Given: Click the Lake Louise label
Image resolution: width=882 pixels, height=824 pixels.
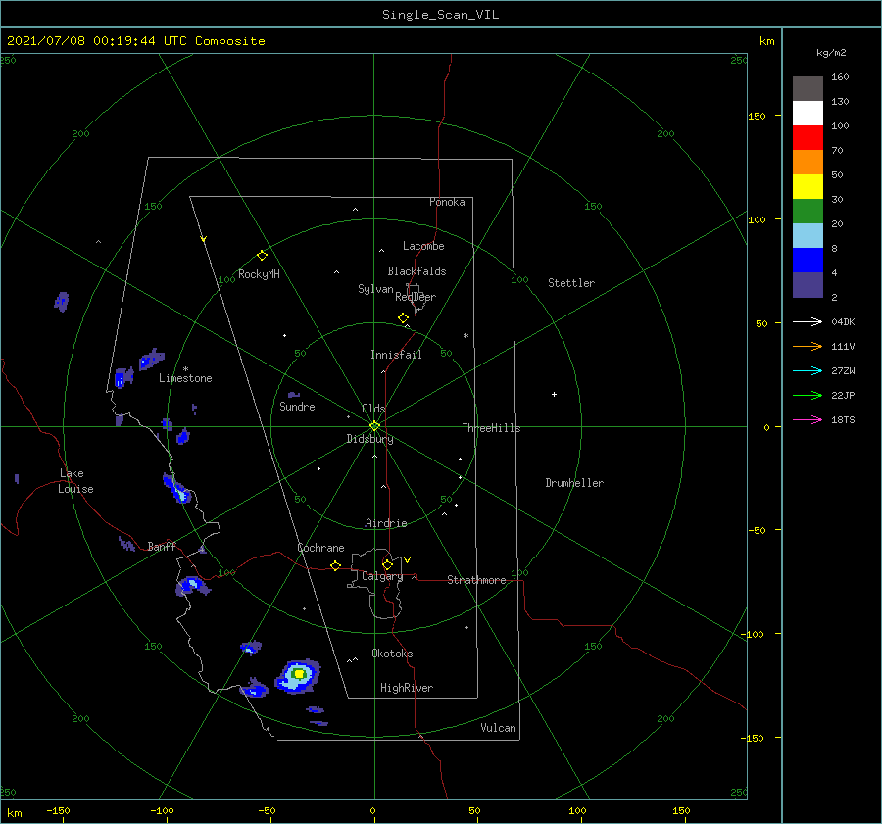Looking at the screenshot, I should [75, 481].
